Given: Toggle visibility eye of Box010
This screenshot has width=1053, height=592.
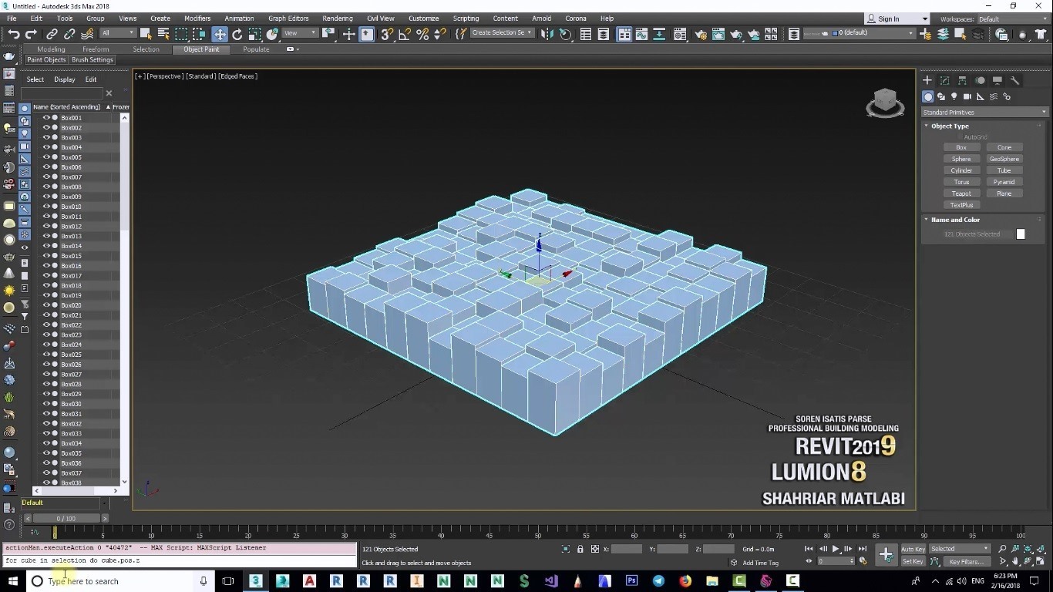Looking at the screenshot, I should tap(46, 207).
